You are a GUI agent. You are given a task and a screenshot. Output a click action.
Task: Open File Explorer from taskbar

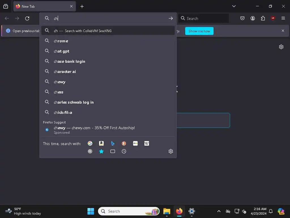pos(167,211)
